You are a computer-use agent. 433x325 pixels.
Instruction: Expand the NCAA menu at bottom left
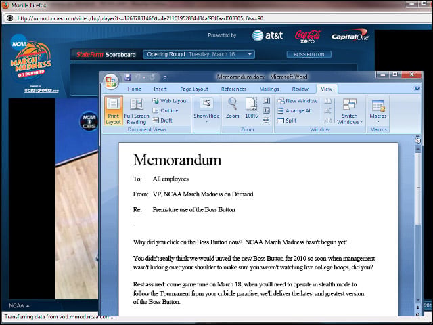[x=19, y=305]
